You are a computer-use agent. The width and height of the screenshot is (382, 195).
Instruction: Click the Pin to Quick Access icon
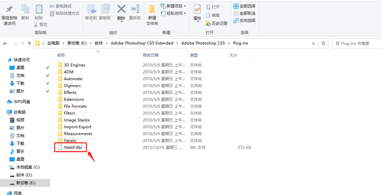[x=9, y=9]
